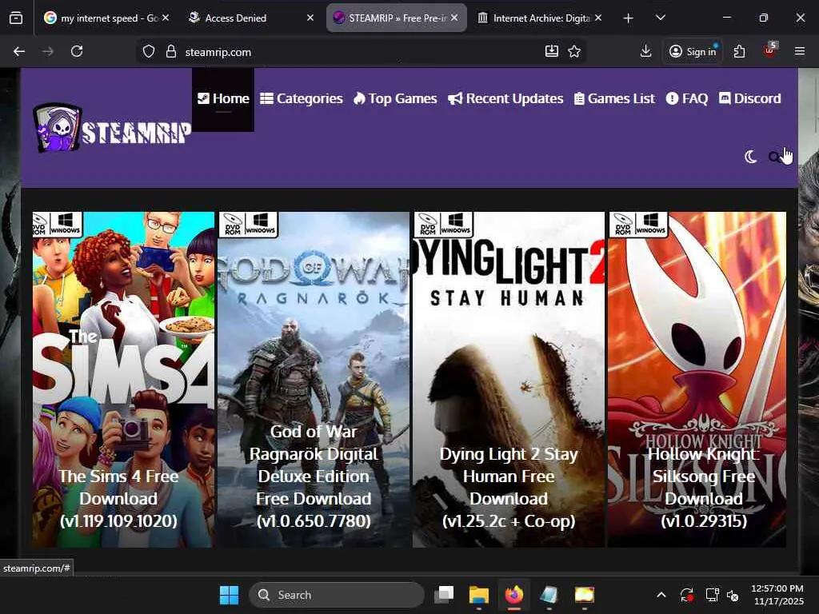Open Firefox View icon in the tab bar
This screenshot has height=614, width=819.
point(16,18)
